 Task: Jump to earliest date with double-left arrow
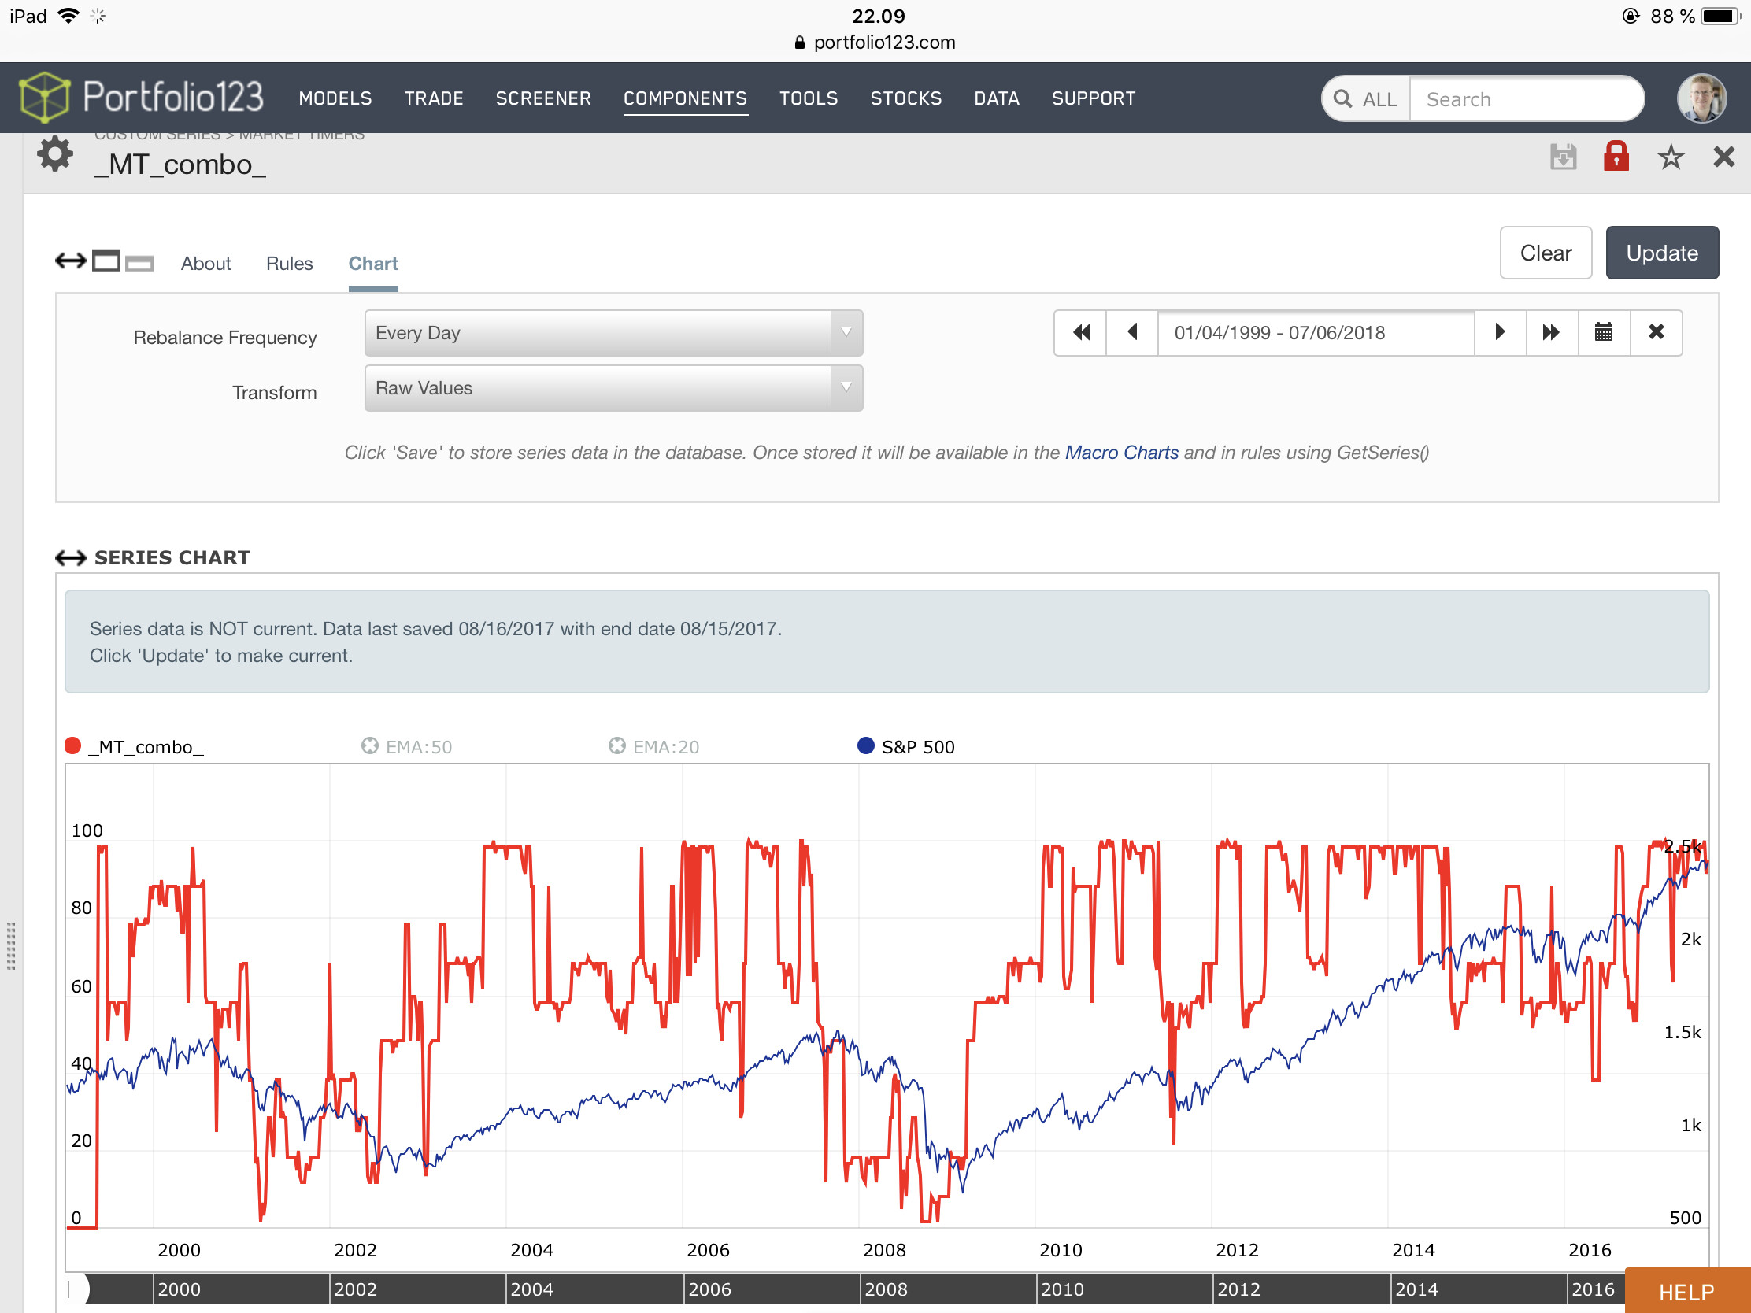click(x=1080, y=332)
